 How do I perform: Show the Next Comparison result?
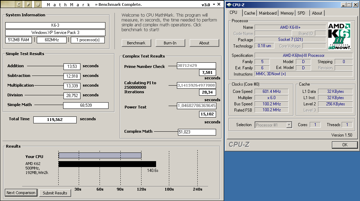21,193
